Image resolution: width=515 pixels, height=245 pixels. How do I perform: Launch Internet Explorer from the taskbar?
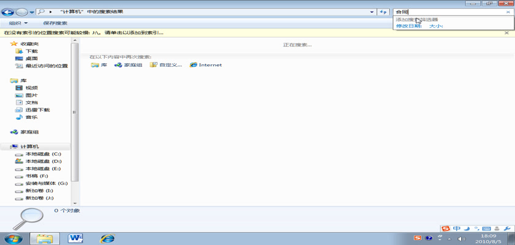click(107, 238)
